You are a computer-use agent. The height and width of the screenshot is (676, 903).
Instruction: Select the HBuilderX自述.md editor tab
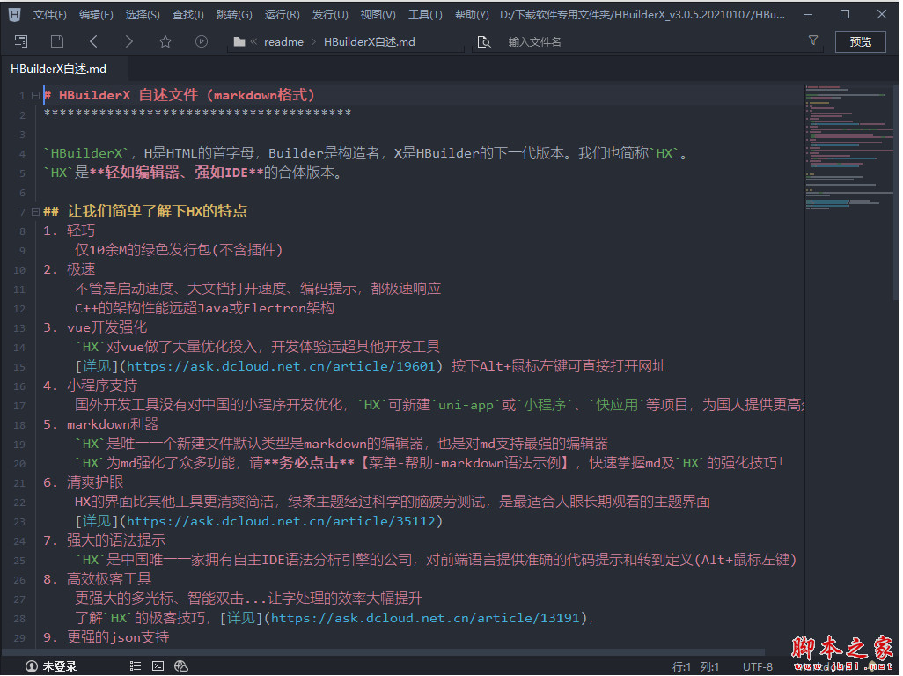(58, 69)
